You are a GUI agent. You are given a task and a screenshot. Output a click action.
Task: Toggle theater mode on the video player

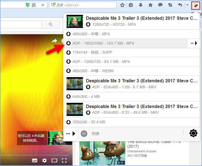pyautogui.click(x=54, y=161)
